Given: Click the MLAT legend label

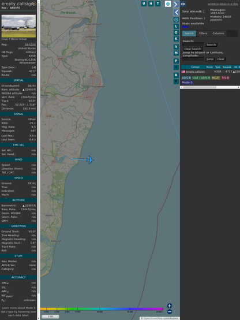Looking at the screenshot, I should [216, 78].
